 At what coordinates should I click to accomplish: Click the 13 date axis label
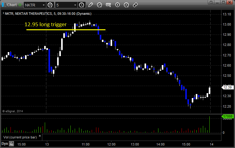(47, 144)
